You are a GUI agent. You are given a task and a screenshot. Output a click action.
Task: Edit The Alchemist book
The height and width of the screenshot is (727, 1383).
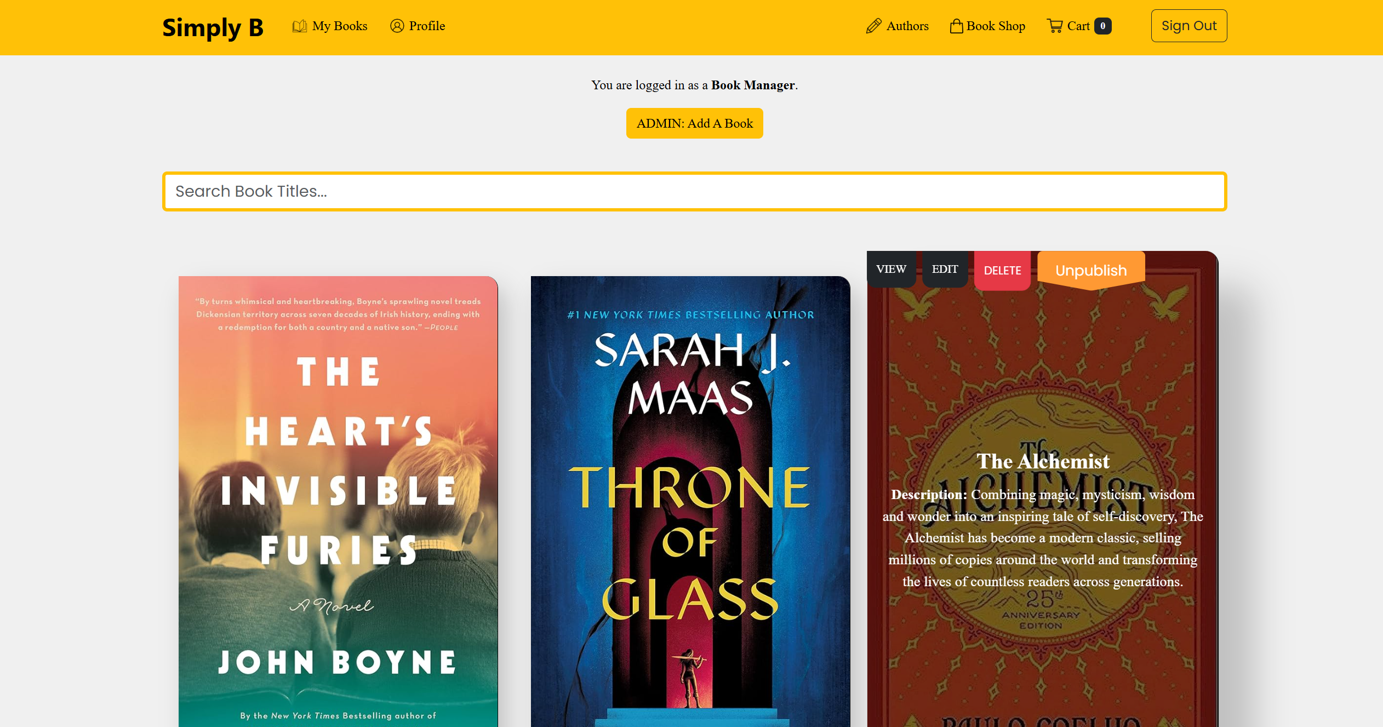tap(945, 269)
